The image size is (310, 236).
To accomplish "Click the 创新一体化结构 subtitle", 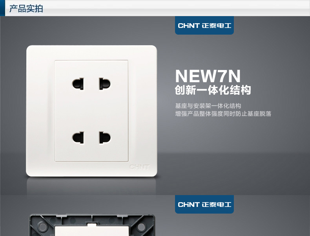I will [213, 90].
